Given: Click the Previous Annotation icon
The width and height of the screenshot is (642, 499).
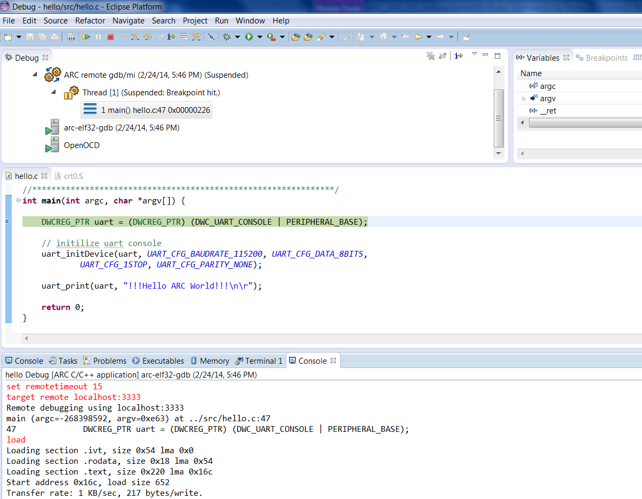Looking at the screenshot, I should pos(383,37).
